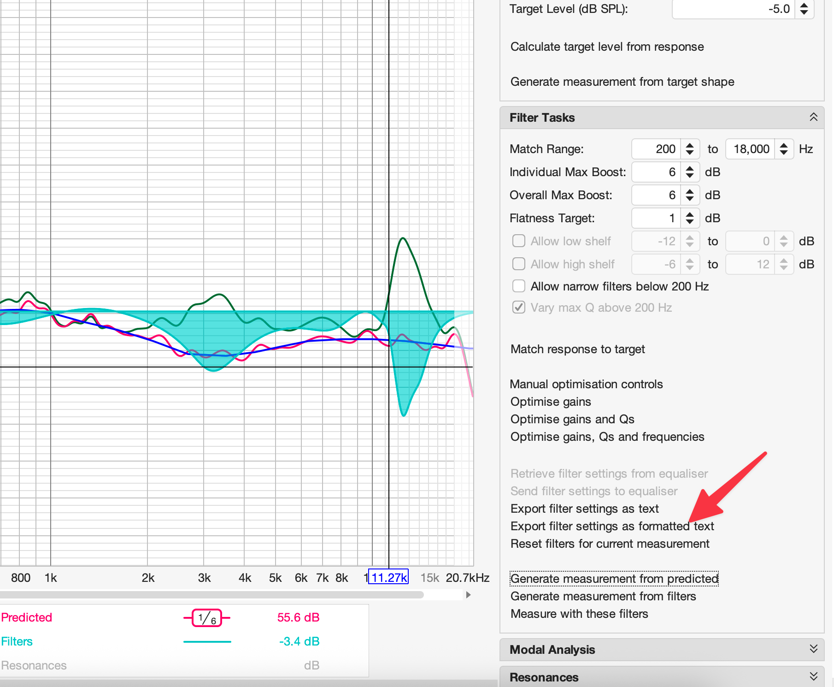This screenshot has width=834, height=687.
Task: Click Target Level stepper arrows
Action: pyautogui.click(x=804, y=9)
